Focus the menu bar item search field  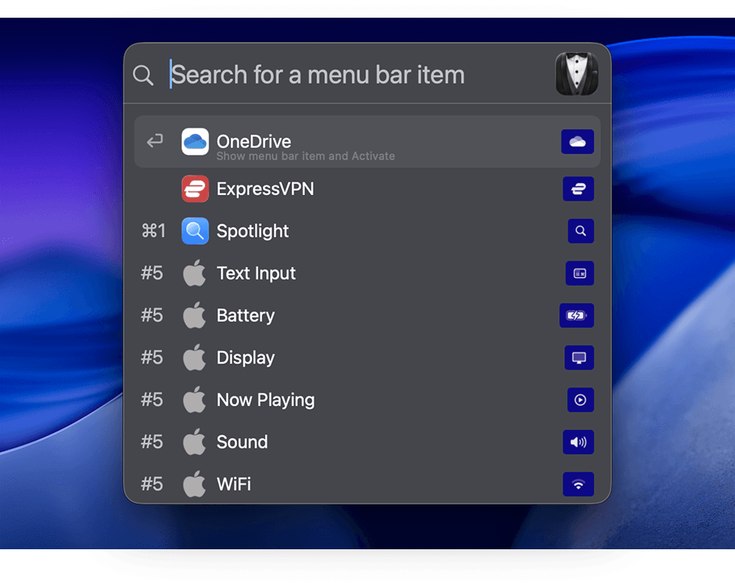(x=358, y=75)
